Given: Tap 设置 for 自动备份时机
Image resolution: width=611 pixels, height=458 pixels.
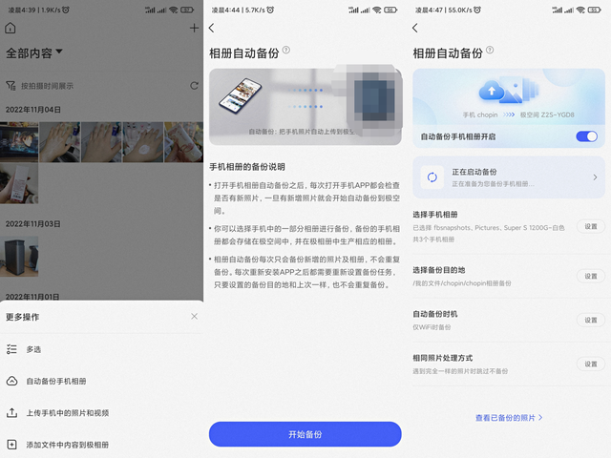Looking at the screenshot, I should pyautogui.click(x=591, y=321).
